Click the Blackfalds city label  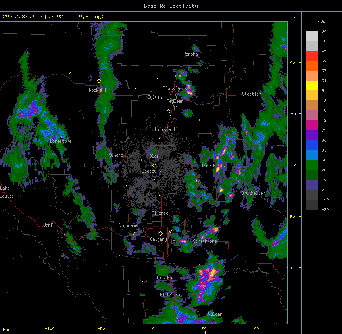tap(175, 88)
